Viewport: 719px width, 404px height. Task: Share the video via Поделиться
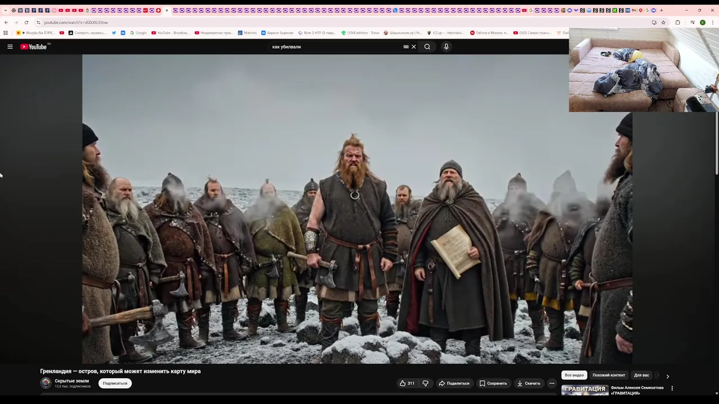454,383
